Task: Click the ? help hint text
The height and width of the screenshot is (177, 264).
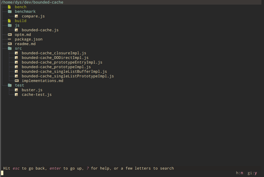Action: click(87, 168)
